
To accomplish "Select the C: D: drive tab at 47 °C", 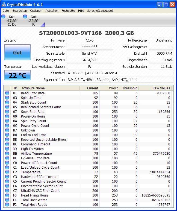I will (12, 20).
